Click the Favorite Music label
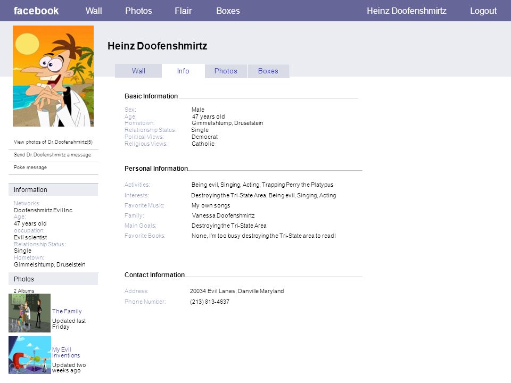 pyautogui.click(x=144, y=205)
